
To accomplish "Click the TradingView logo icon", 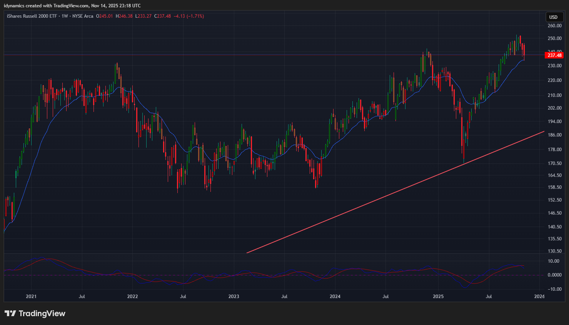I will tap(10, 313).
